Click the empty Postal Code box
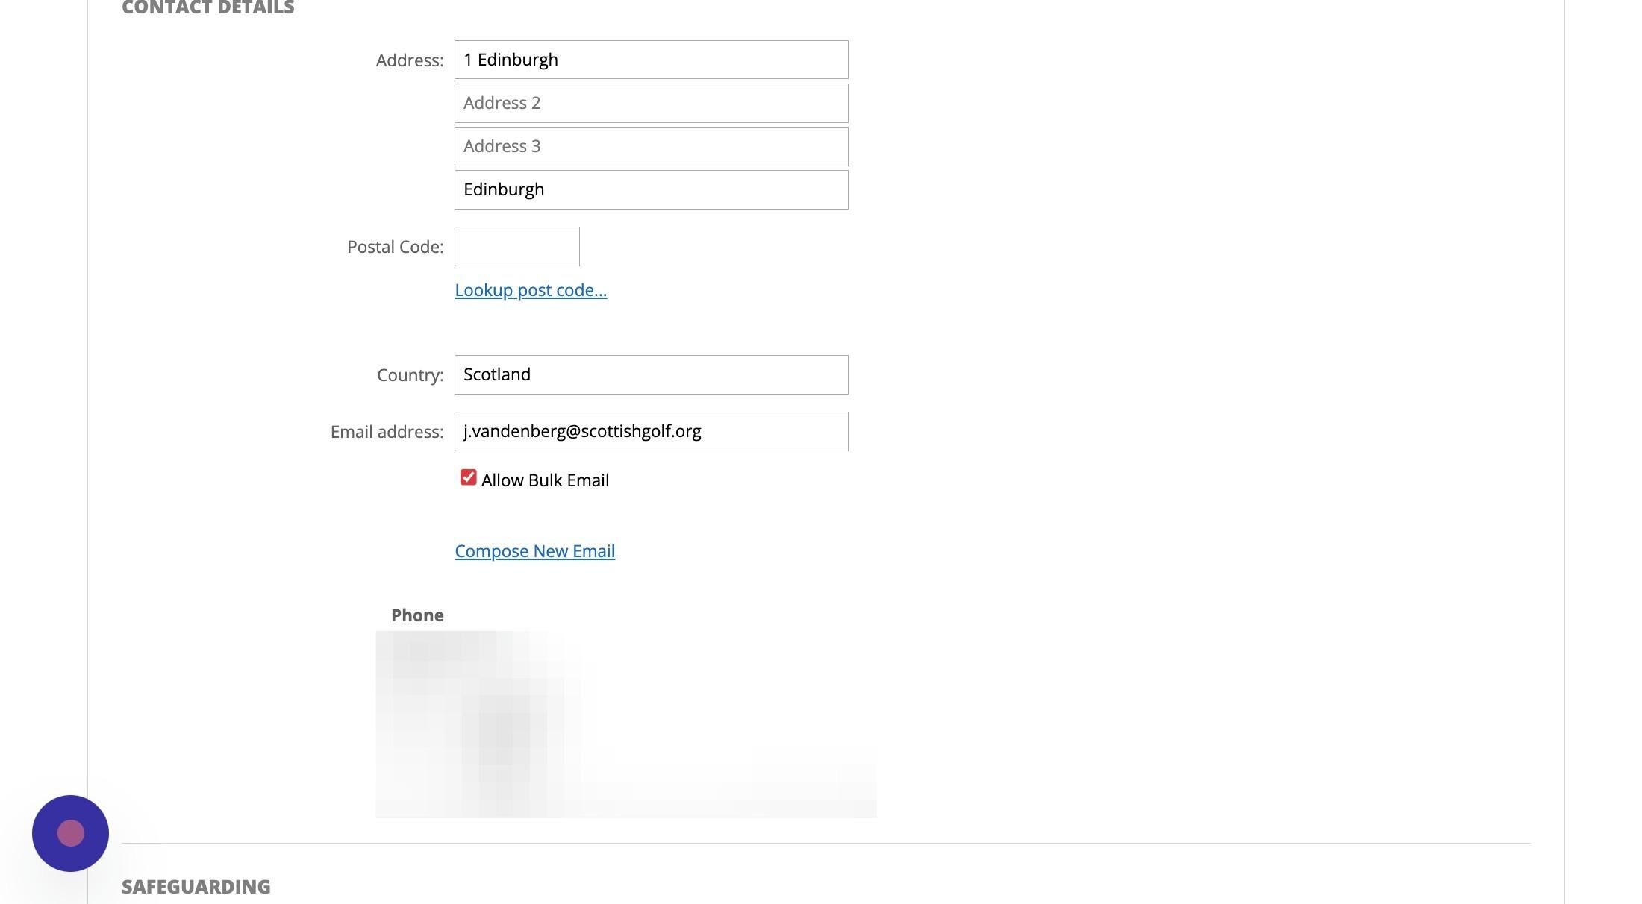The height and width of the screenshot is (904, 1642). tap(516, 247)
